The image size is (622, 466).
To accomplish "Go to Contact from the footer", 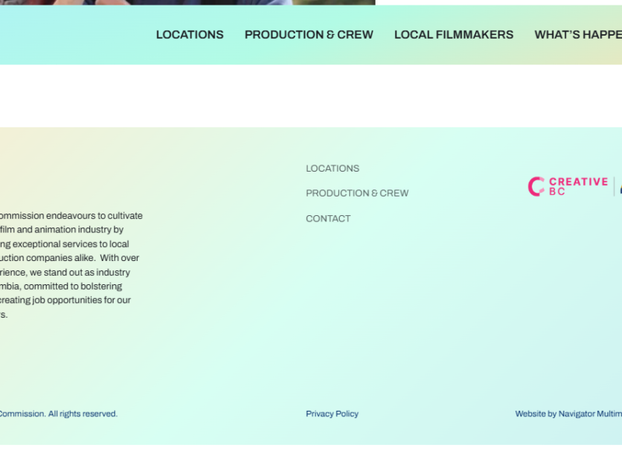I will click(328, 219).
